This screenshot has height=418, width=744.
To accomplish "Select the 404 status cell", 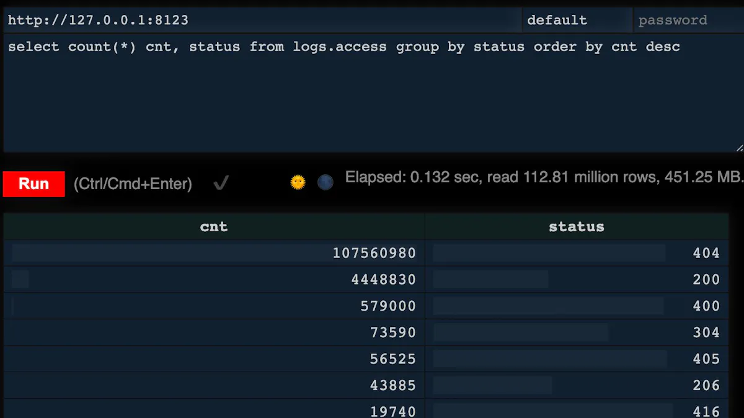I will point(706,252).
